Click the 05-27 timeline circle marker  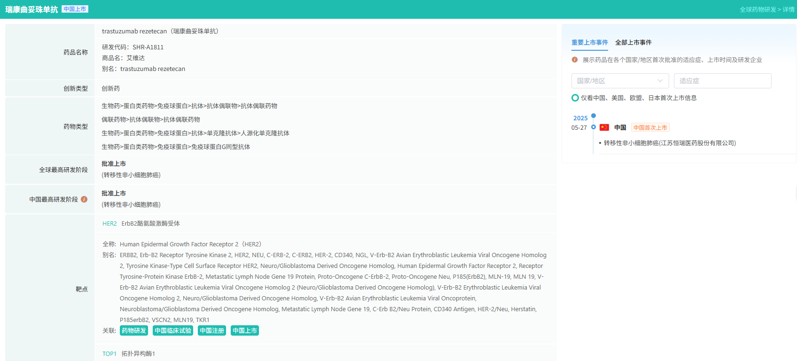[x=594, y=127]
